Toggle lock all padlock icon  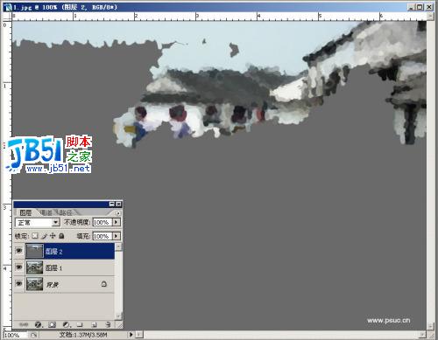pyautogui.click(x=61, y=236)
